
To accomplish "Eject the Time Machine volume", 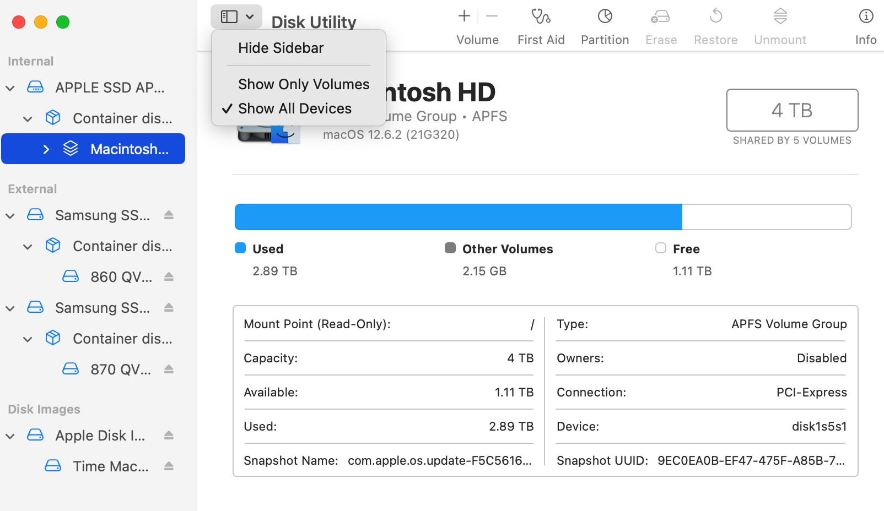I will click(169, 466).
